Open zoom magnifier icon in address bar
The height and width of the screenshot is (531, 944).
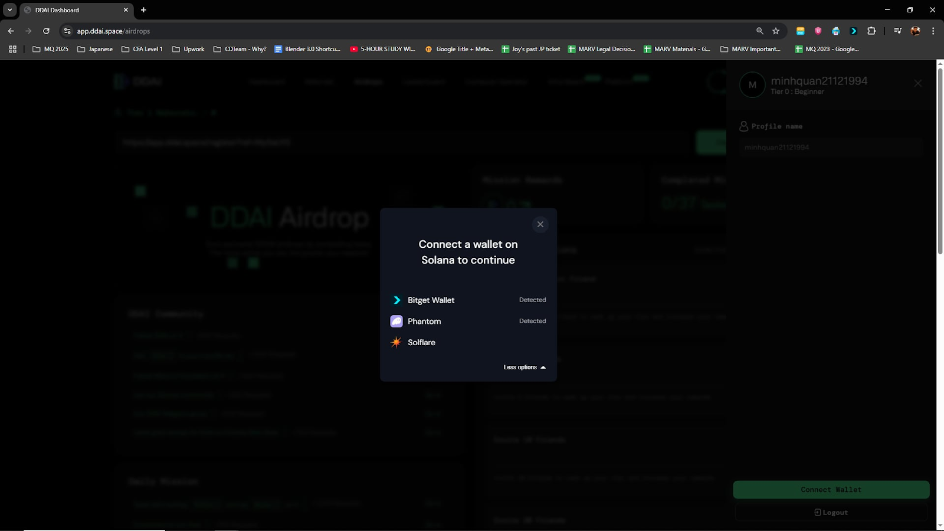pyautogui.click(x=759, y=31)
